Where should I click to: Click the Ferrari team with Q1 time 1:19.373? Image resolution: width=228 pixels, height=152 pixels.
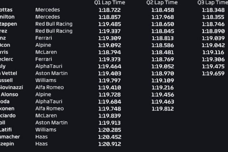44,59
